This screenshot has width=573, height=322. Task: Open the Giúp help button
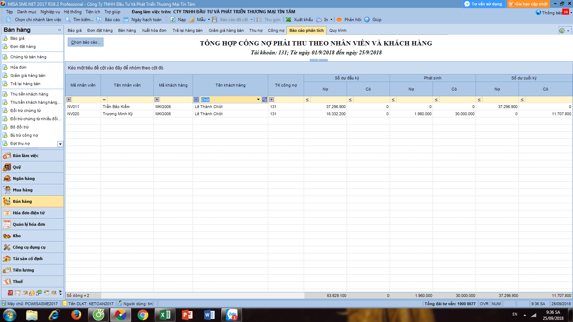tap(373, 20)
